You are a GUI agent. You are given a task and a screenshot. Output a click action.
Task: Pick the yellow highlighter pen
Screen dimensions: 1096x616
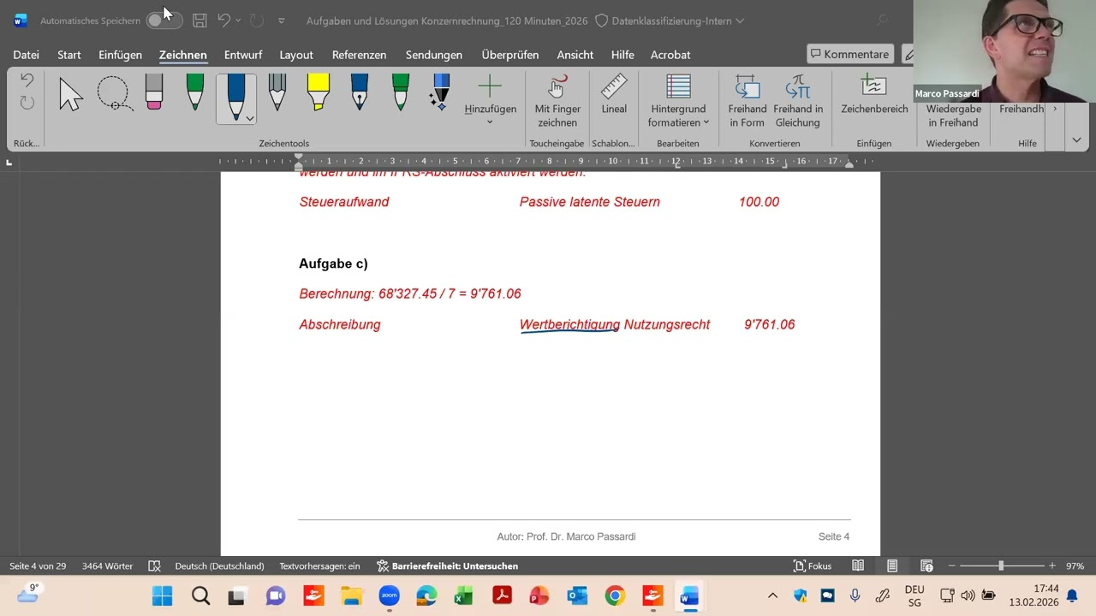click(318, 92)
